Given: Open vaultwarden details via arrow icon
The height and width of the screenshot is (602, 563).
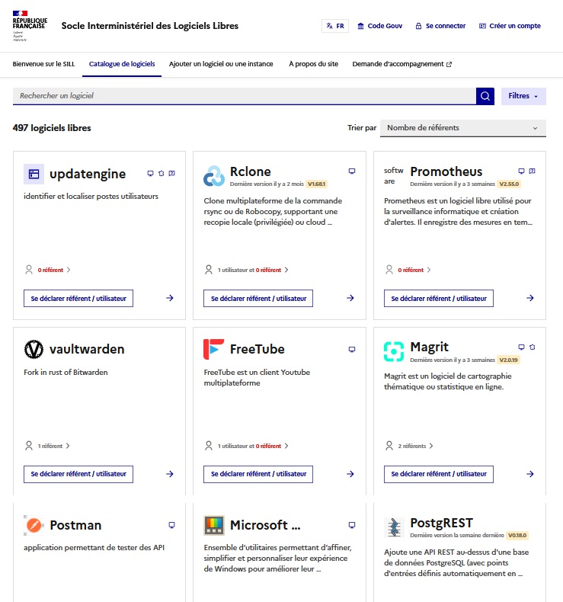Looking at the screenshot, I should tap(170, 474).
